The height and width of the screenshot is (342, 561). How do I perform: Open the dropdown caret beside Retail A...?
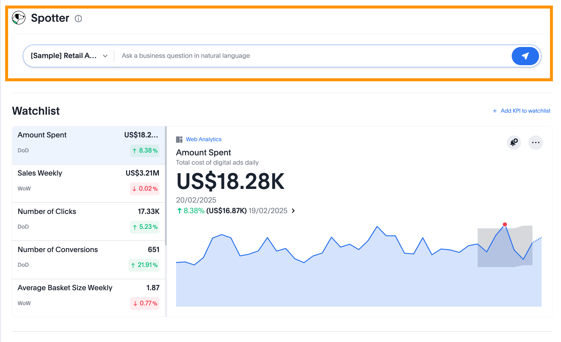click(105, 56)
